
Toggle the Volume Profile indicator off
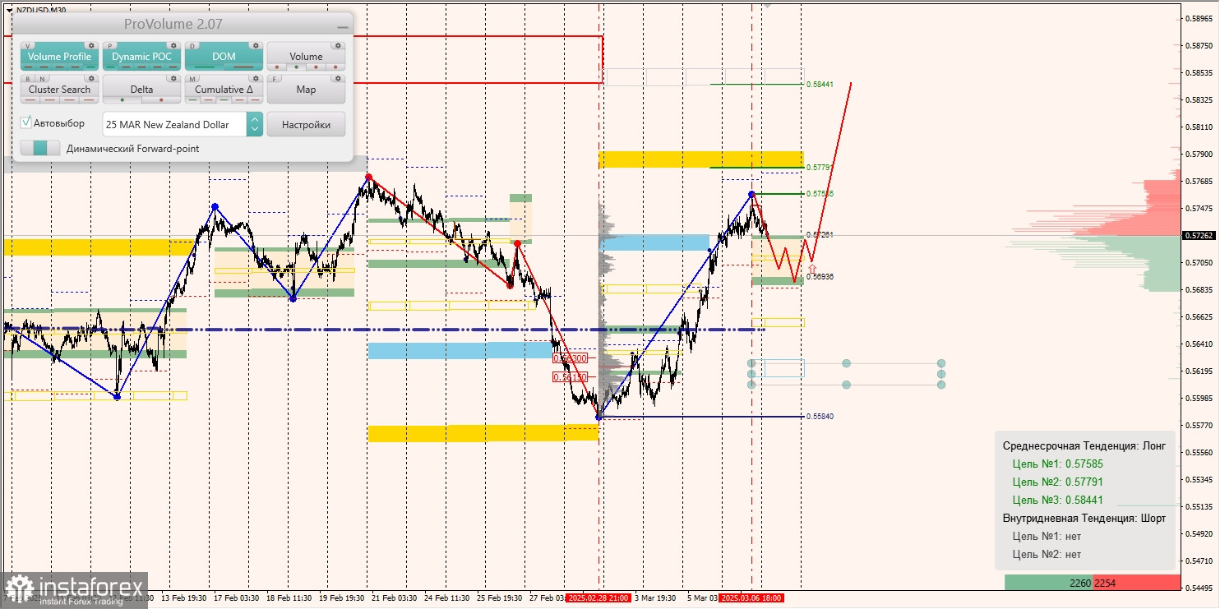pos(59,56)
